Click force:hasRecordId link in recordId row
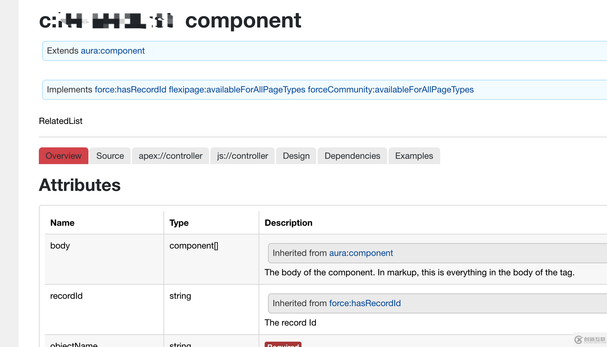This screenshot has height=347, width=607. [x=365, y=303]
